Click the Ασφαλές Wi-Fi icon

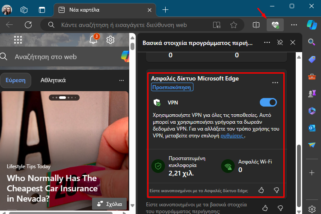228,166
